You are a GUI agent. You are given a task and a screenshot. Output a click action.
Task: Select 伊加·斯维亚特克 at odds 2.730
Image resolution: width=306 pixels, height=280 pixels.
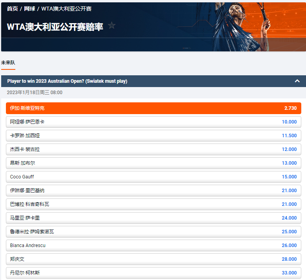point(153,108)
